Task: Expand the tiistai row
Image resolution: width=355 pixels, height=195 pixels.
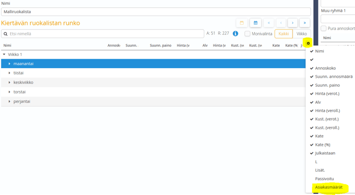Action: pyautogui.click(x=10, y=73)
